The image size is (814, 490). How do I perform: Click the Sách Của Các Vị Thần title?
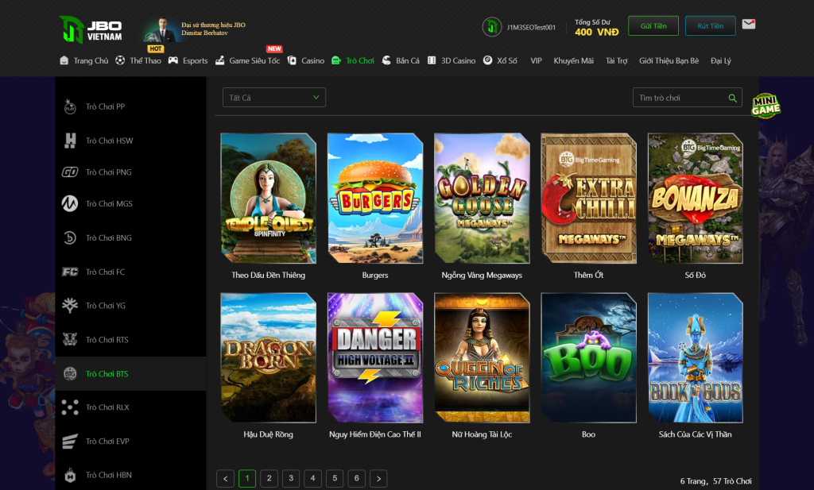coord(695,434)
